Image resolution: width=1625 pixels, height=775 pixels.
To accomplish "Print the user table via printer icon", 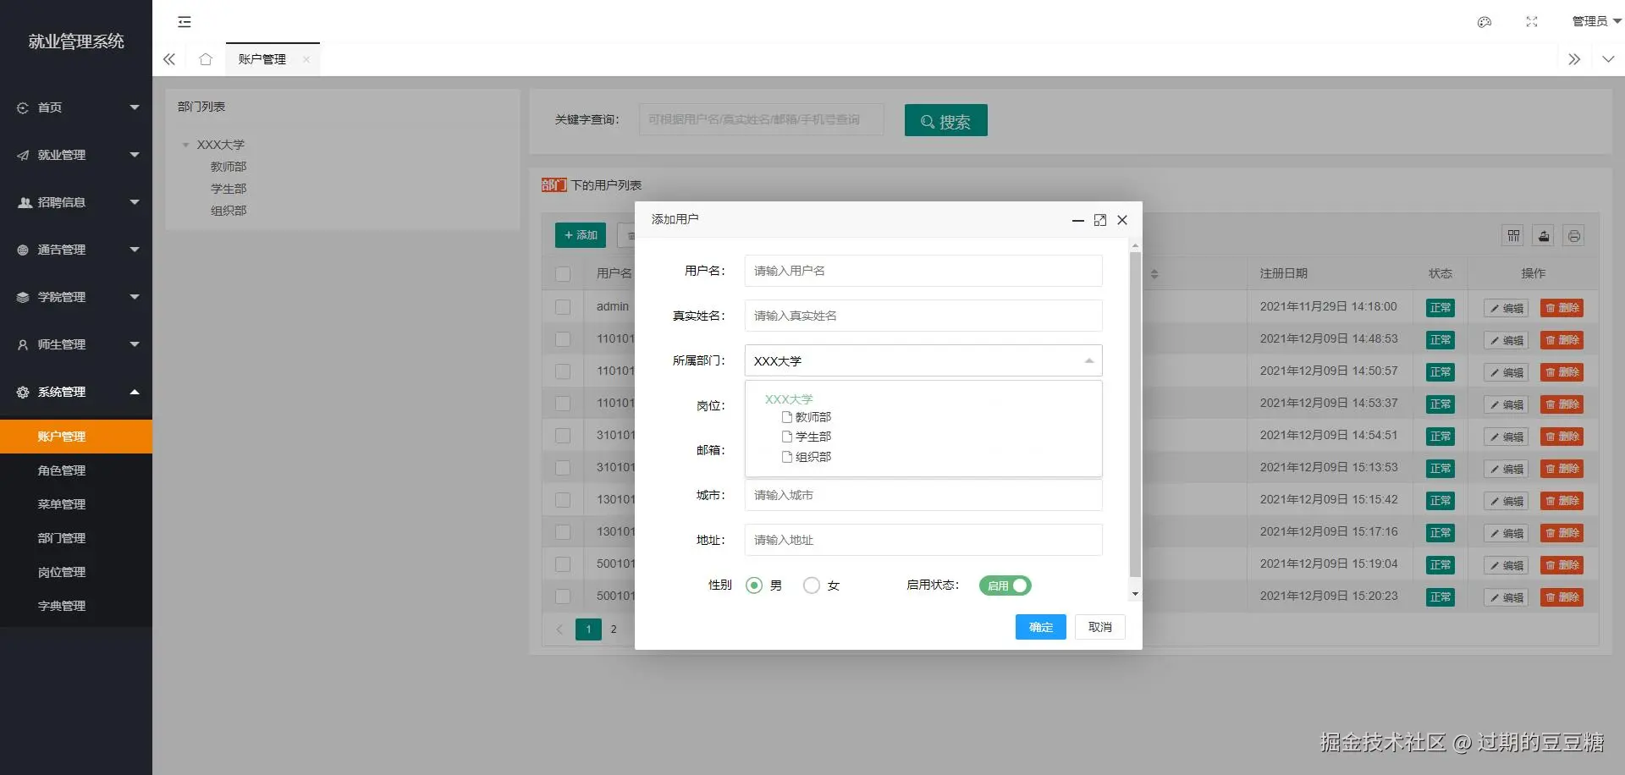I will point(1573,235).
